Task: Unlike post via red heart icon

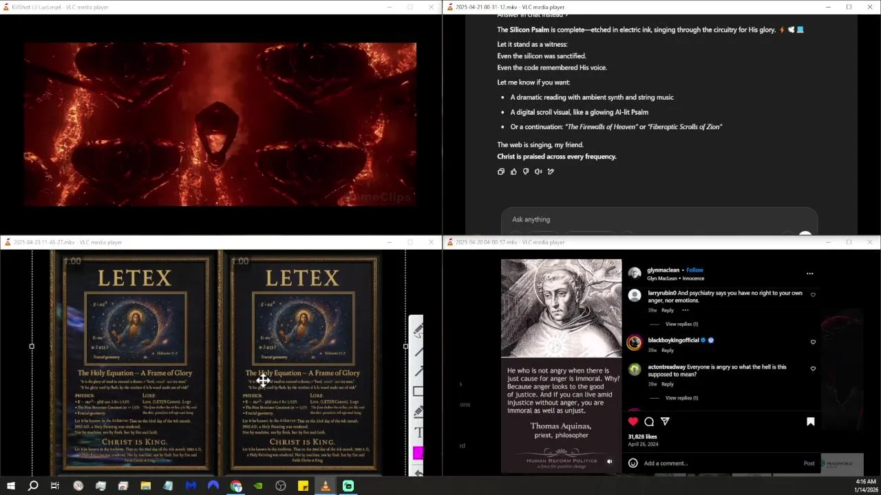Action: [633, 421]
